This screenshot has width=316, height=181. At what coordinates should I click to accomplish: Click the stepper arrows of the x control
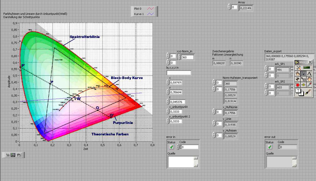168,82
